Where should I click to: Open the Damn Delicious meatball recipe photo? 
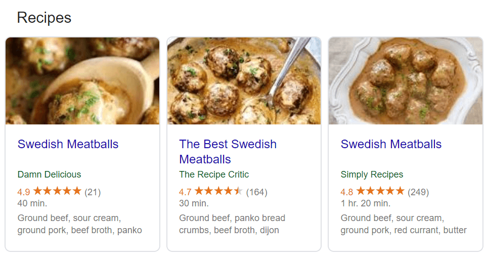[82, 81]
